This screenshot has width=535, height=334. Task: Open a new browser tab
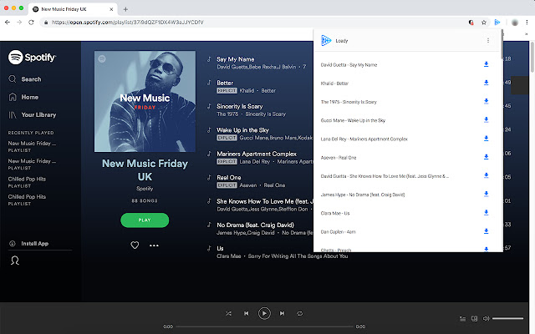tap(125, 9)
